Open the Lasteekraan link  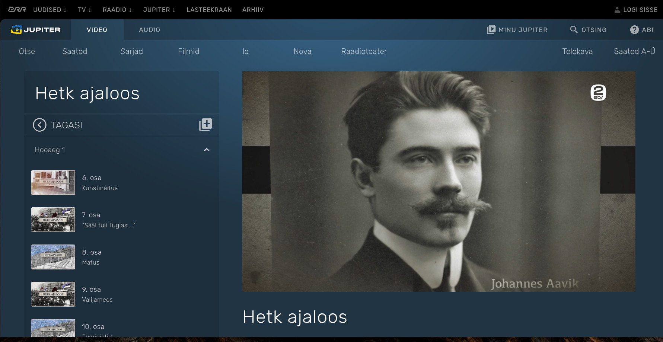[x=209, y=10]
